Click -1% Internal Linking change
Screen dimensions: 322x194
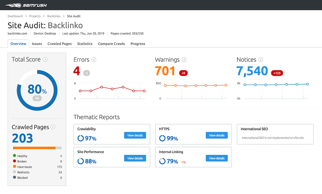pos(183,162)
